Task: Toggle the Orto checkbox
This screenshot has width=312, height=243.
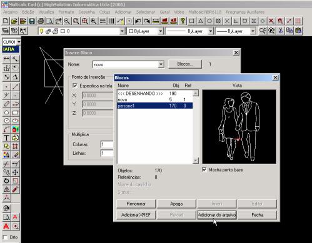Action: pyautogui.click(x=5, y=237)
